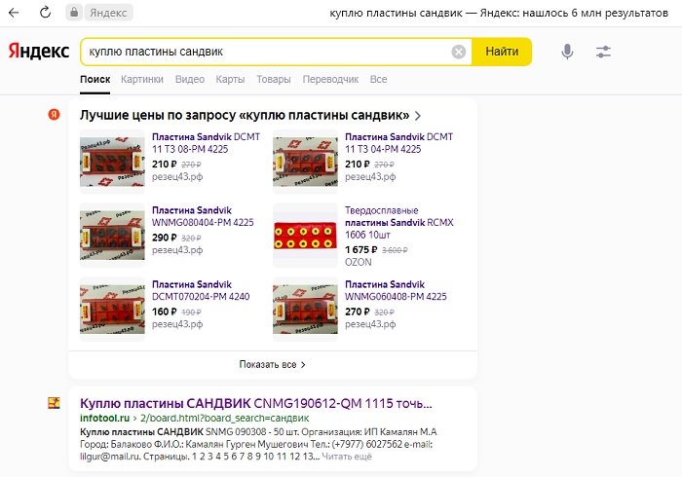Open Твердосплавные пластины Sandvik RCMX link
Screen dimensions: 682x477
pos(399,222)
